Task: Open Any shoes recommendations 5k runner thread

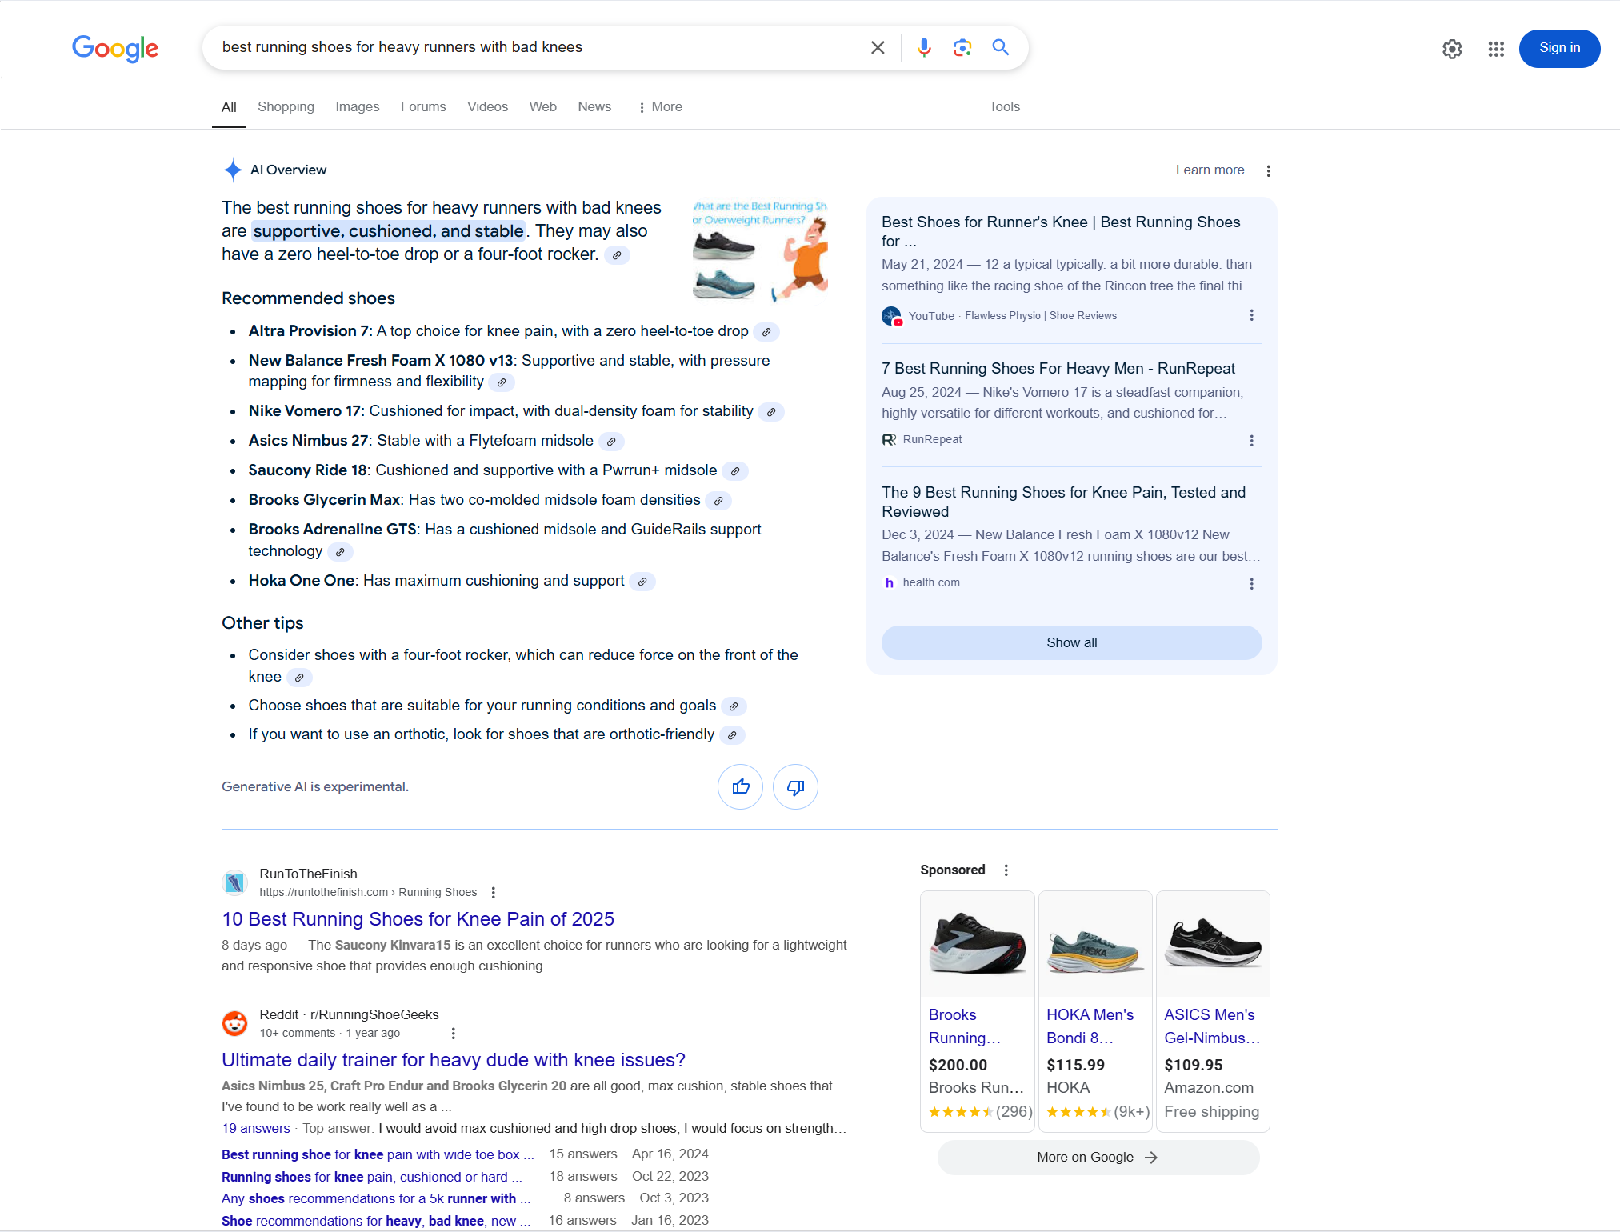Action: click(375, 1199)
